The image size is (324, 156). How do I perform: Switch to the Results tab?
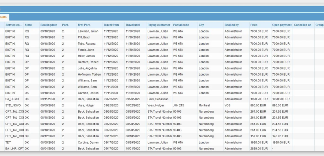point(4,17)
